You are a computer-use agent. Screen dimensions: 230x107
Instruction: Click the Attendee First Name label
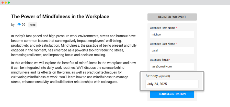click(x=163, y=28)
